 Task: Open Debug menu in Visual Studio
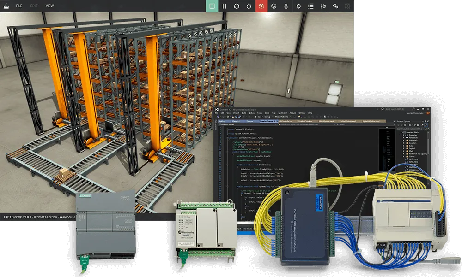pos(252,113)
